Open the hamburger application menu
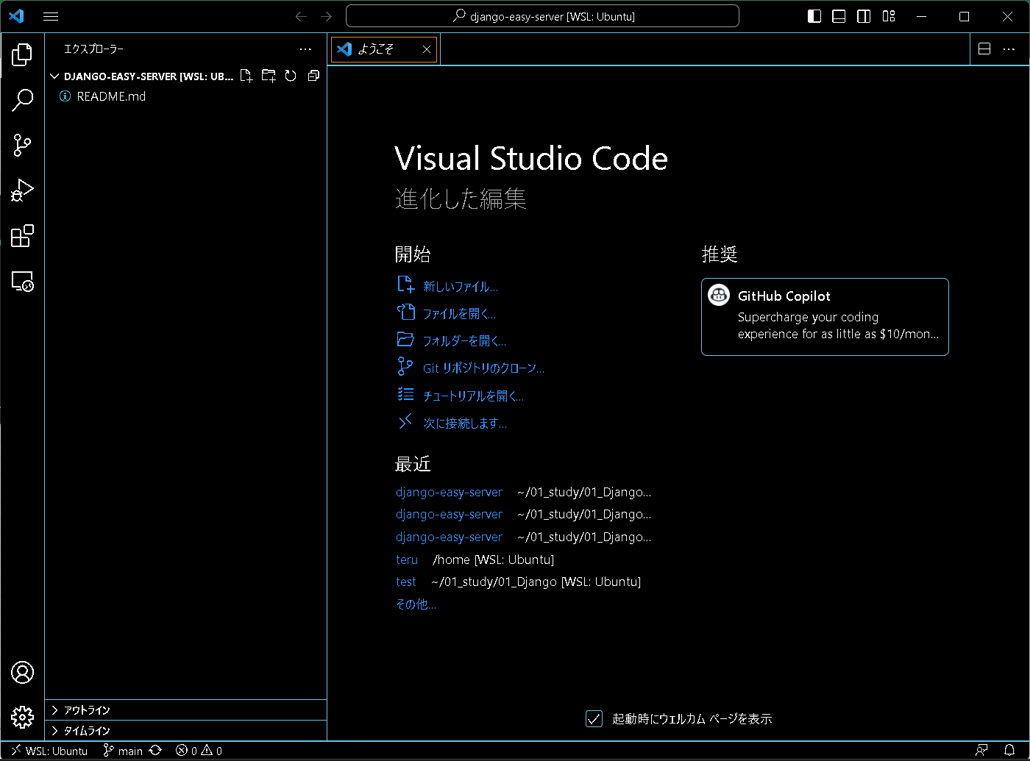Screen dimensions: 1030x761 click(51, 16)
